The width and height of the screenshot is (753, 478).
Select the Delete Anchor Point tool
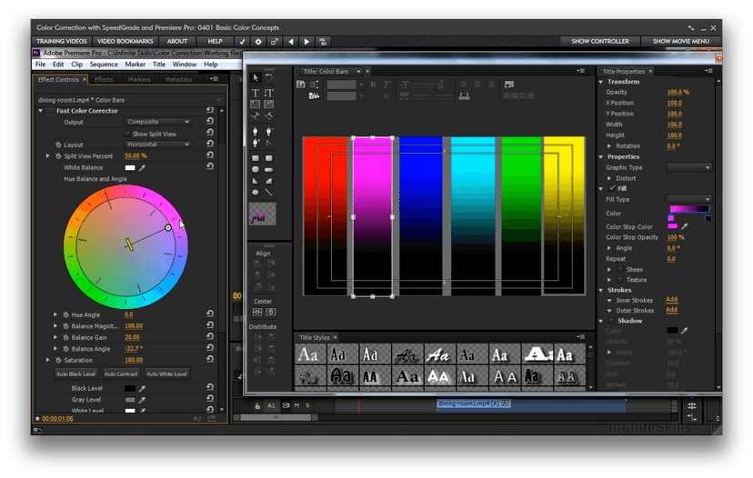coord(269,131)
